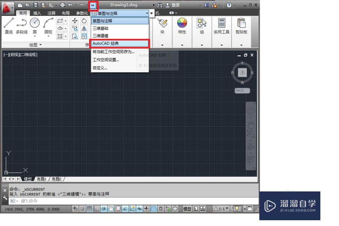The width and height of the screenshot is (339, 226).
Task: Switch to the 插入 ribbon tab
Action: (x=37, y=13)
